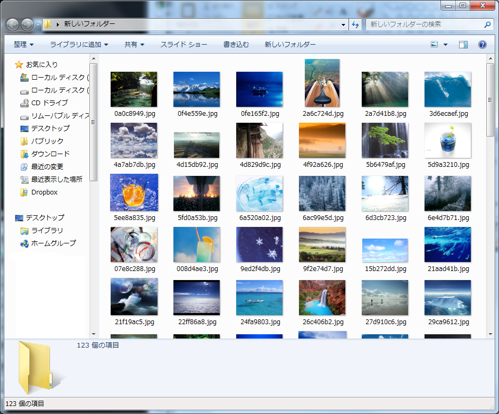Click the Forward navigation arrow button
This screenshot has width=499, height=414.
coord(27,24)
